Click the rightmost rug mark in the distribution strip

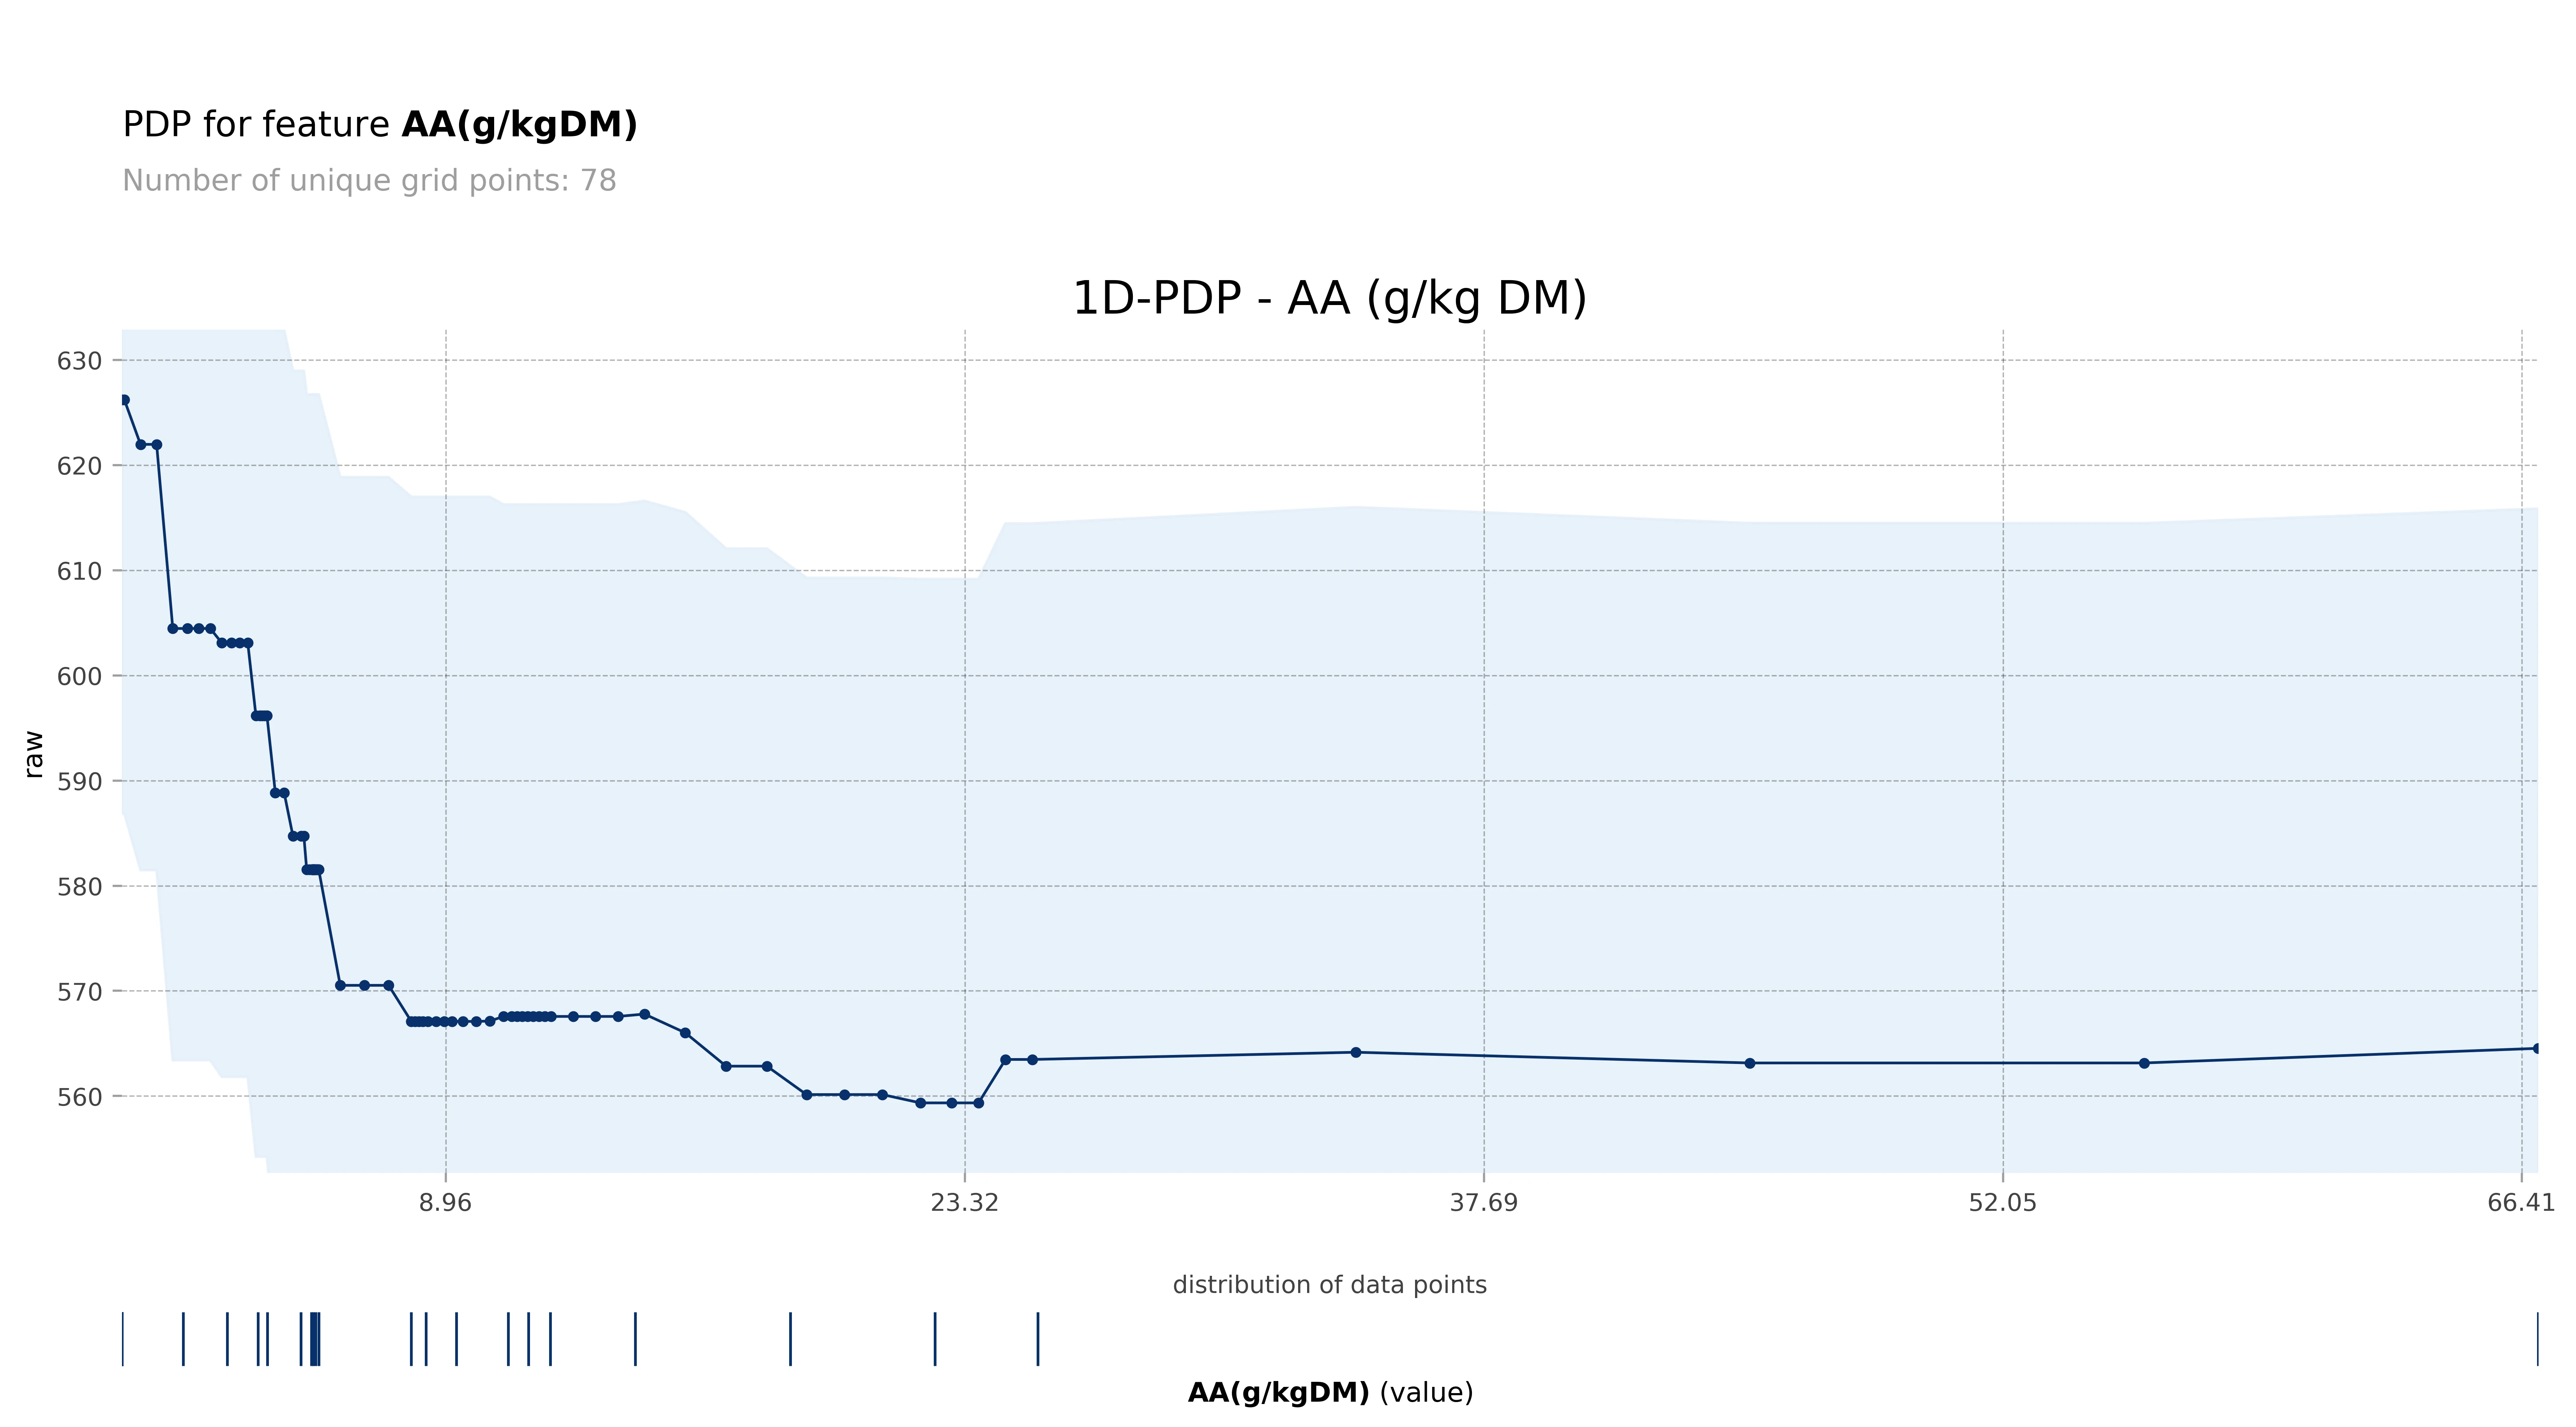(x=2537, y=1339)
